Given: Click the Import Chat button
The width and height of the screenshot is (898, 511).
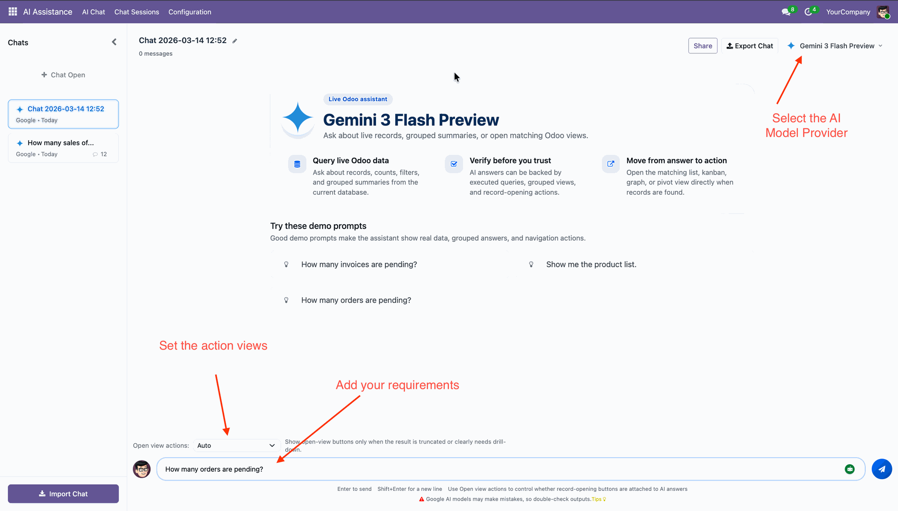Looking at the screenshot, I should point(63,494).
